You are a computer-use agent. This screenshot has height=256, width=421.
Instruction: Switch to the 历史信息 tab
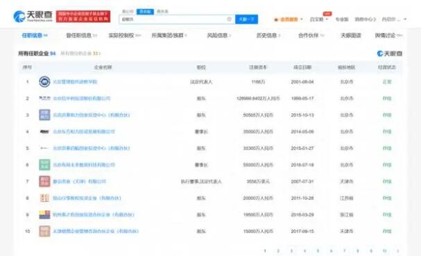pos(268,35)
